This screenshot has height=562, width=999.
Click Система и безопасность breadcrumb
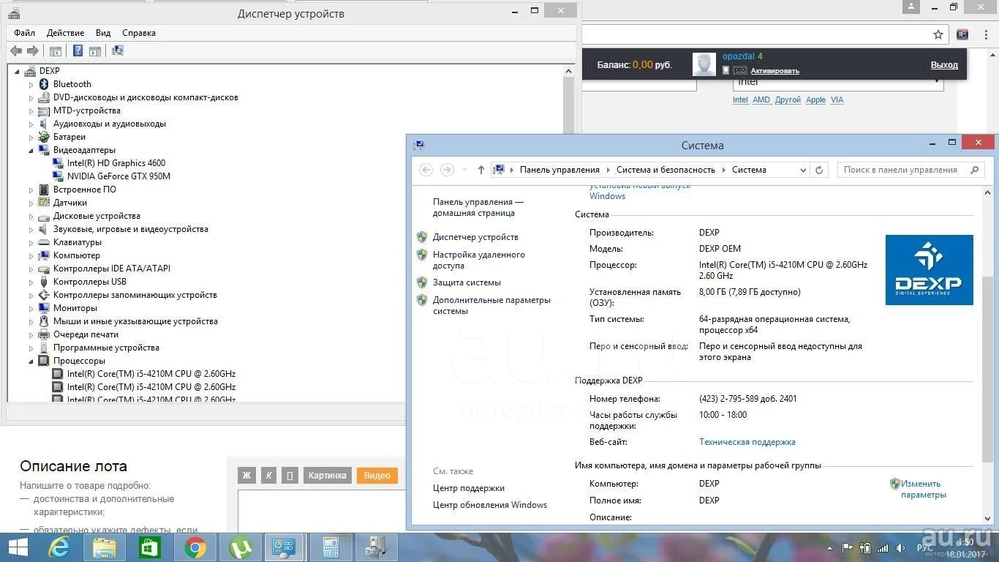pyautogui.click(x=666, y=170)
